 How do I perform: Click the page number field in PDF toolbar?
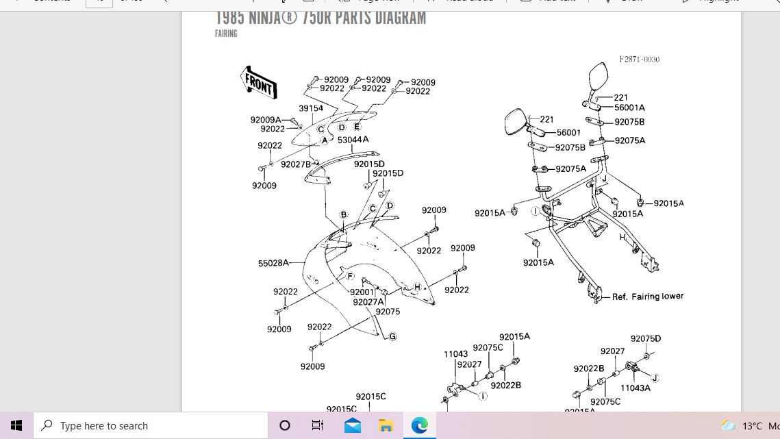[x=99, y=2]
